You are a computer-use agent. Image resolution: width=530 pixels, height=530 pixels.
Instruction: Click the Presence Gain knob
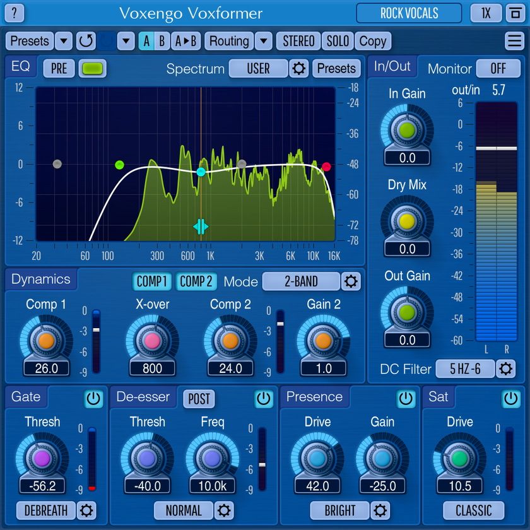382,459
